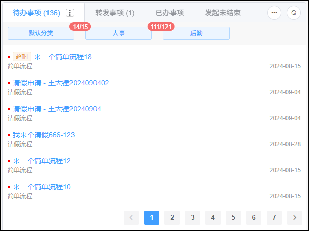Viewport: 310px width, 231px height.
Task: Filter by 后勤 category
Action: pyautogui.click(x=196, y=33)
